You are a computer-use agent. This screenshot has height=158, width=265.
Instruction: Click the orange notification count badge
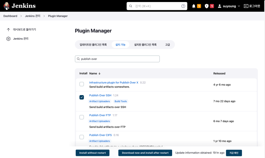point(199,6)
